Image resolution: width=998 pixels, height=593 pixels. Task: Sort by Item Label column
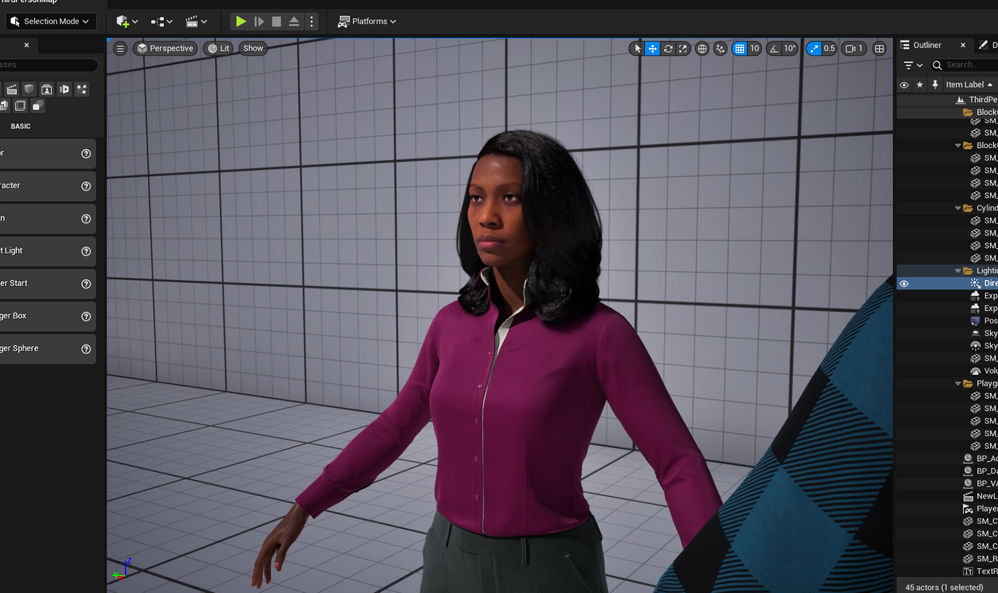coord(969,85)
